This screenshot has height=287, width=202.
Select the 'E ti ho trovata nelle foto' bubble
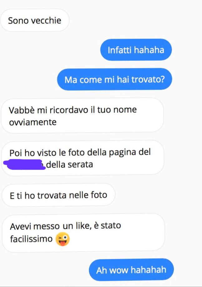(58, 195)
